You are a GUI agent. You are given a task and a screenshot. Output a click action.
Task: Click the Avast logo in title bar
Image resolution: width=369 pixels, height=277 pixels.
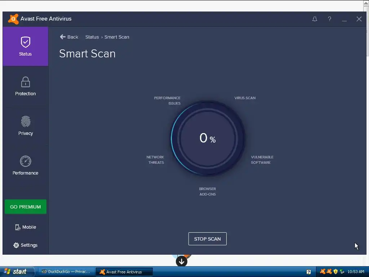coord(13,19)
